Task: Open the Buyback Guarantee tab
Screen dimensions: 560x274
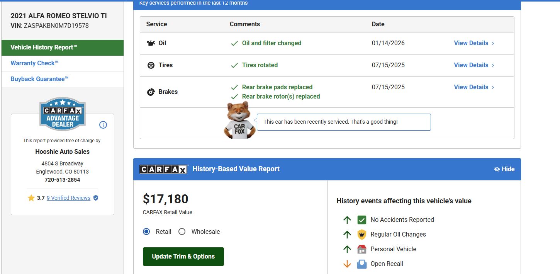Action: (39, 79)
